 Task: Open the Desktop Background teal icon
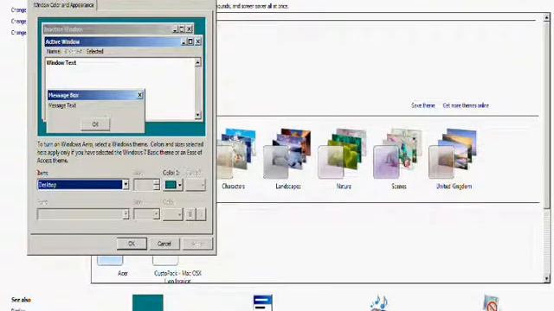pos(148,302)
